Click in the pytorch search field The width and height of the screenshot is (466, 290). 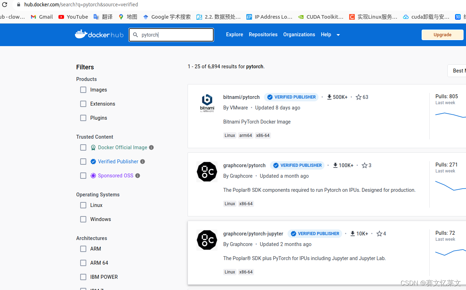coord(171,35)
